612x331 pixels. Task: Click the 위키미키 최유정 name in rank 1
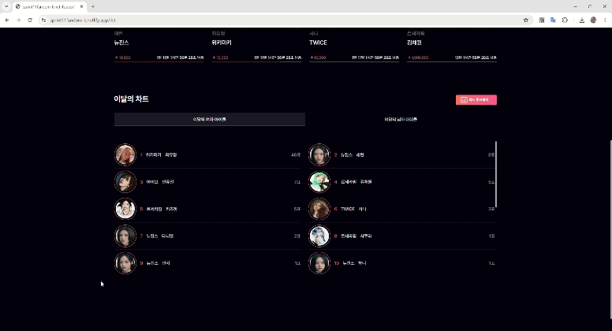click(x=161, y=154)
